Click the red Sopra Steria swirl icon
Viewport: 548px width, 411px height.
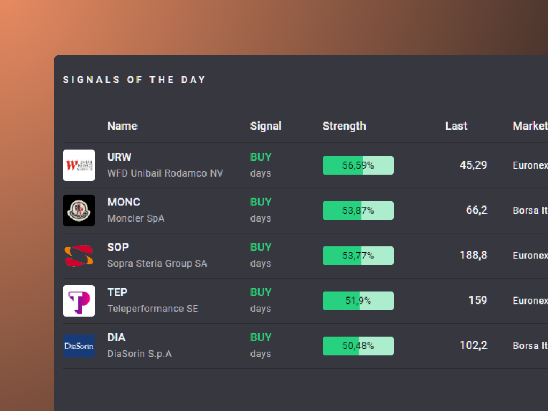click(x=79, y=255)
